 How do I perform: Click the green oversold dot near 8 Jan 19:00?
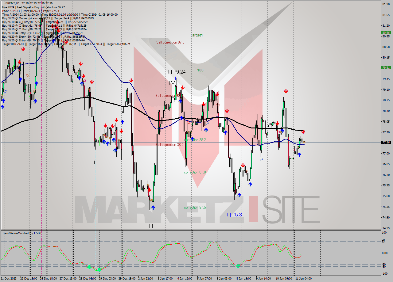tap(238, 266)
